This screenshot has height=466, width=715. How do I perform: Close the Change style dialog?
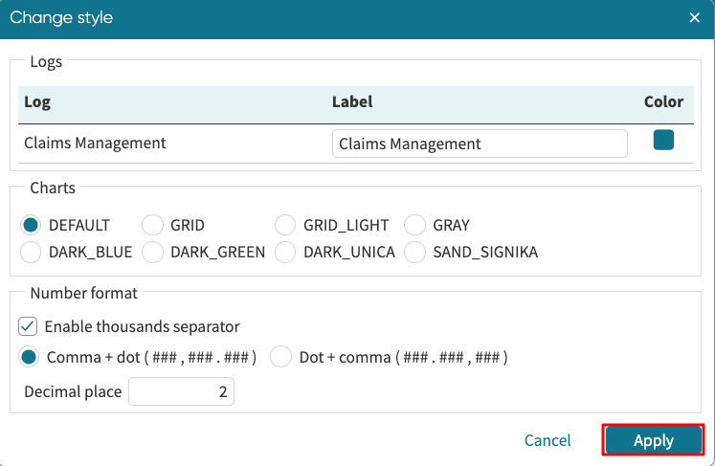pyautogui.click(x=694, y=17)
